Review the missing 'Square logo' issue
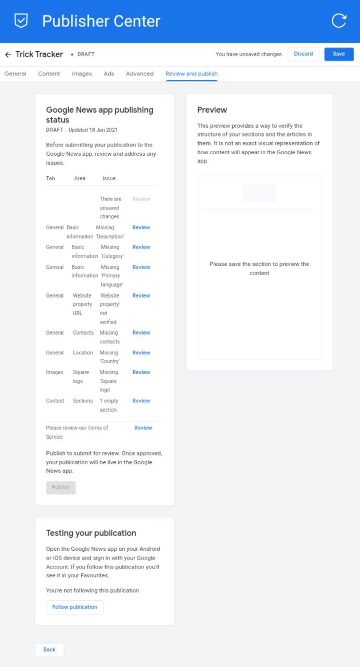 point(141,373)
